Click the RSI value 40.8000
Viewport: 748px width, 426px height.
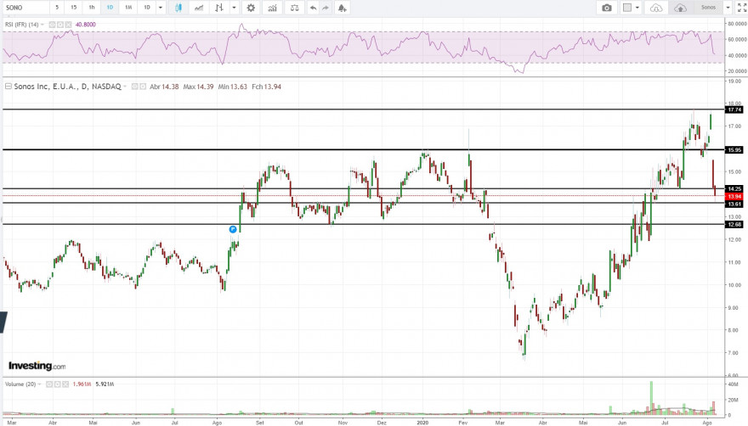click(85, 25)
